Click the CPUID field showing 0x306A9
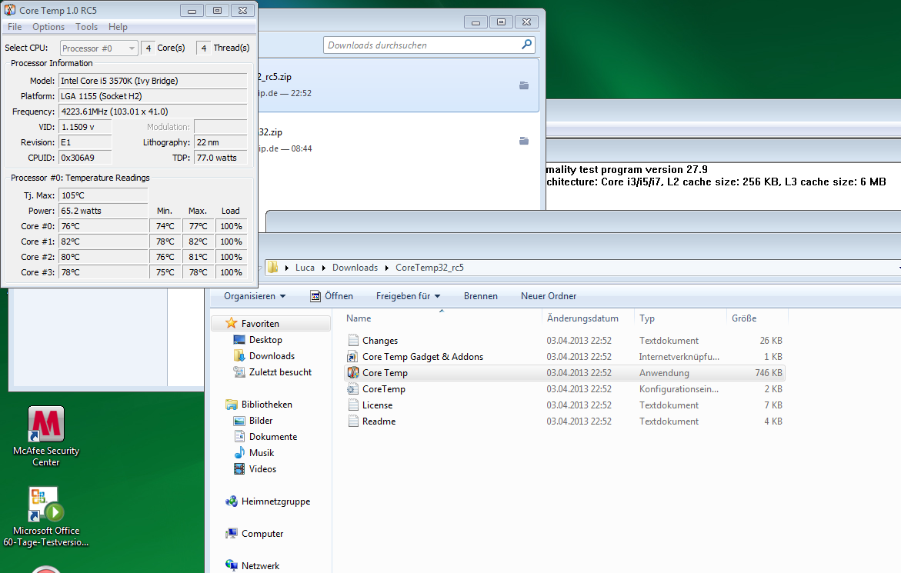Viewport: 901px width, 573px height. coord(85,158)
